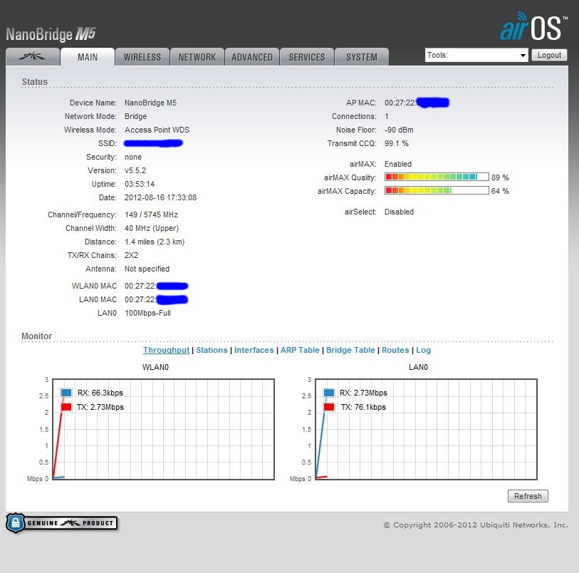Click the LAN0 TX: 76.1kbps label

(x=363, y=407)
